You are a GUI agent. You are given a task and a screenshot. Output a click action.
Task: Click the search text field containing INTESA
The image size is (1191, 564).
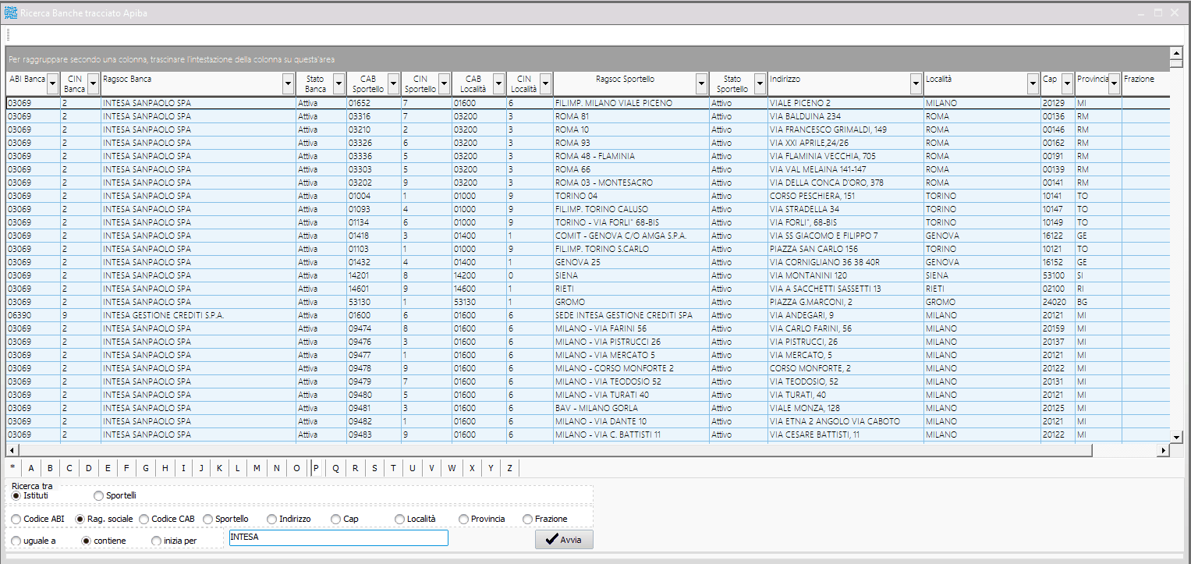(x=339, y=537)
